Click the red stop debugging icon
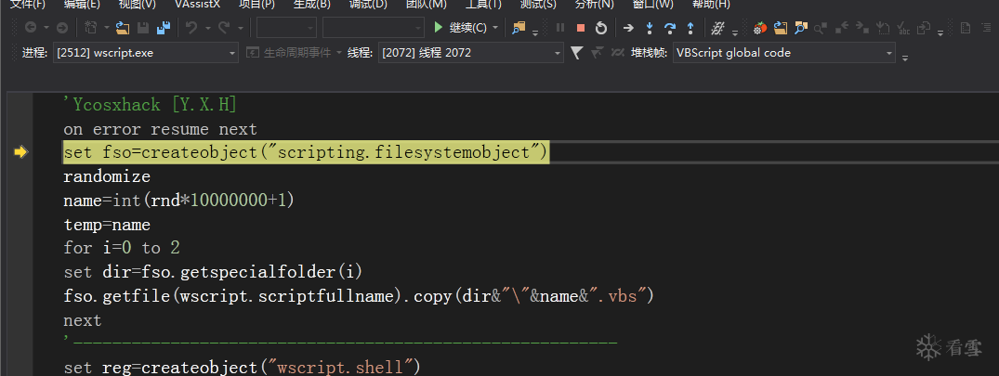Viewport: 999px width, 376px height. click(x=581, y=27)
